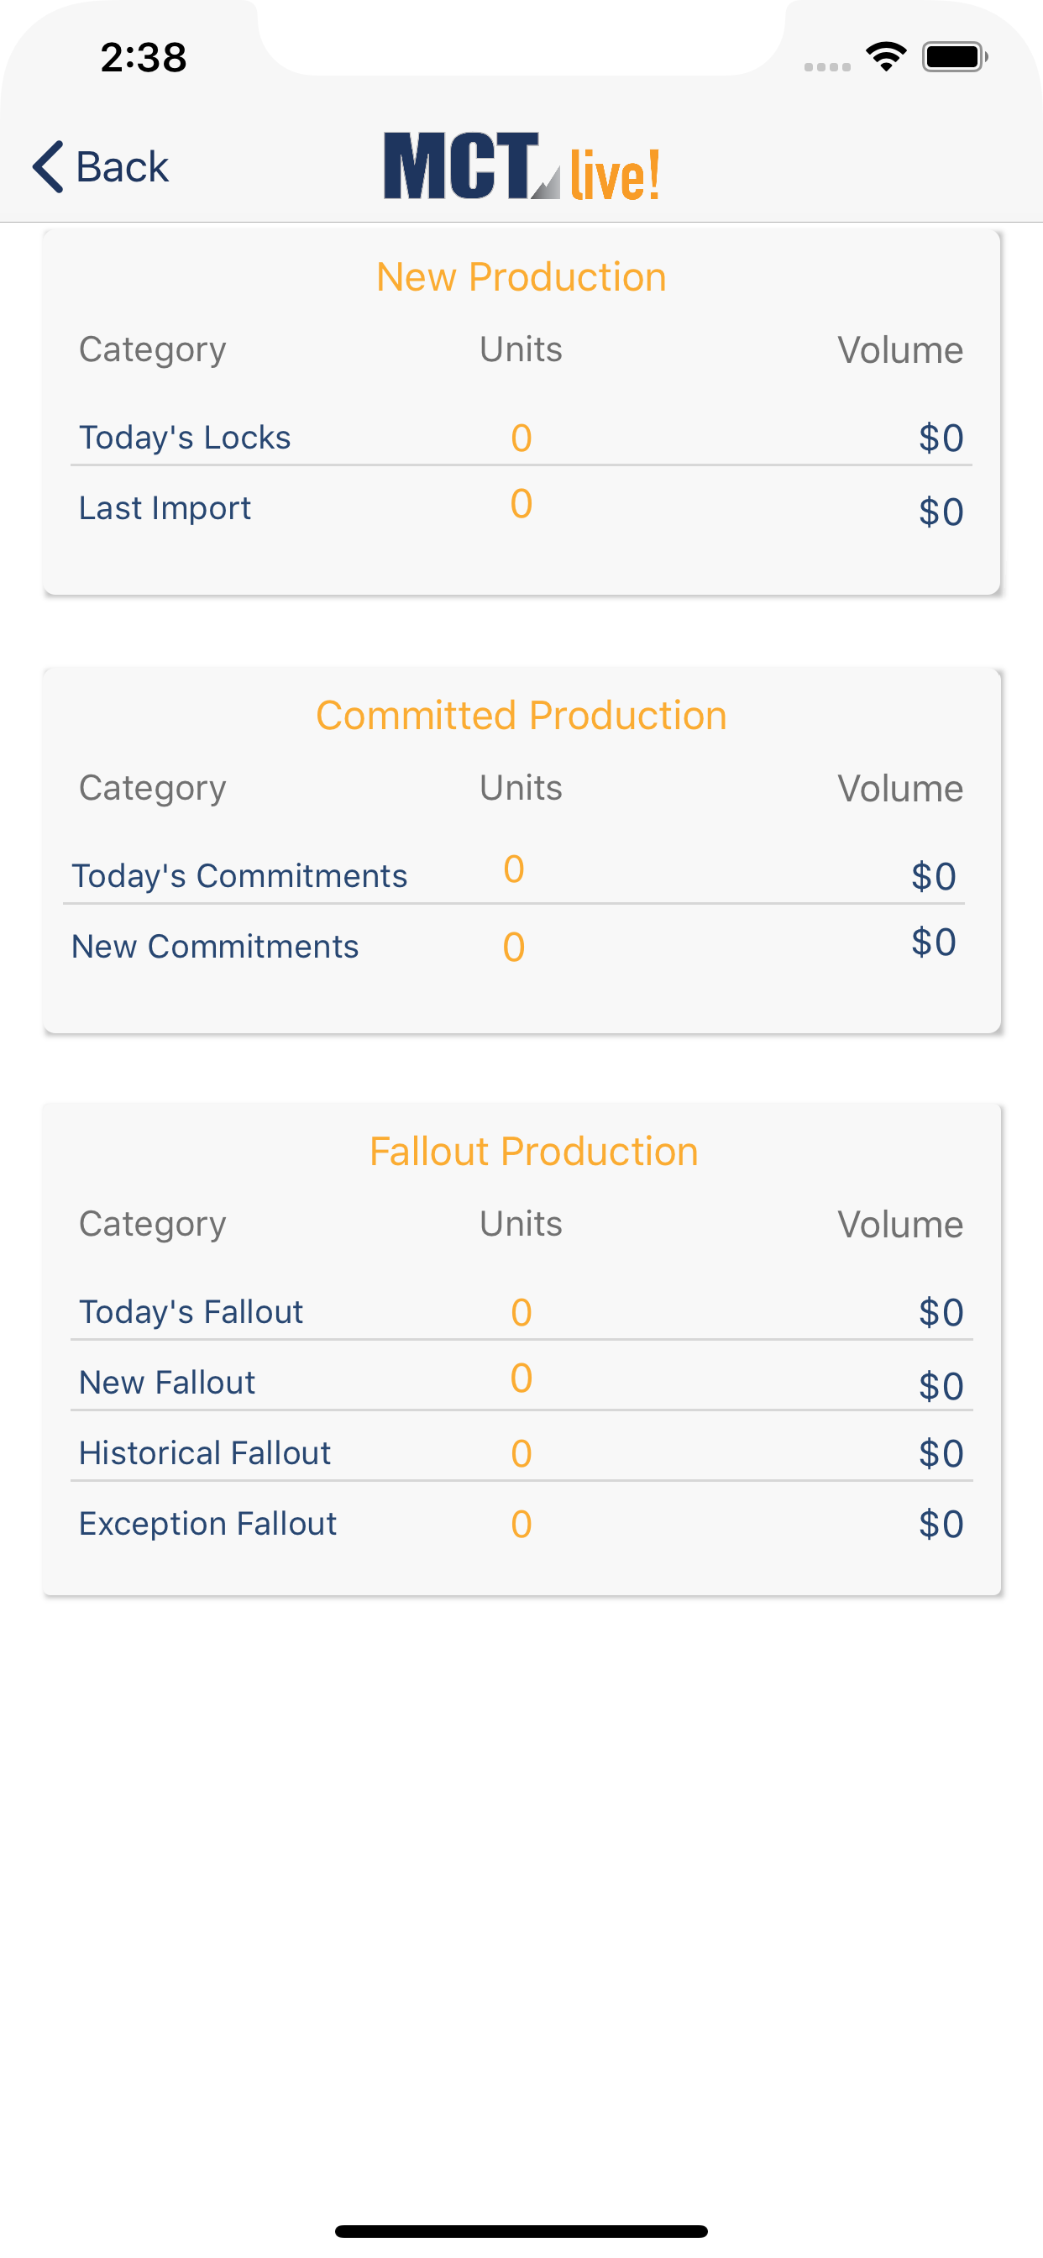Open Historical Fallout row
The height and width of the screenshot is (2258, 1043).
pos(205,1453)
